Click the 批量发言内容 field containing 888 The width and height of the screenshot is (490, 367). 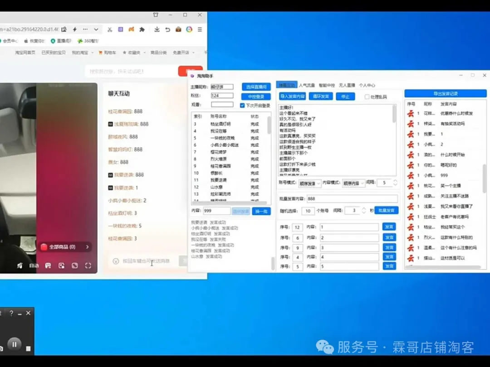(x=352, y=199)
